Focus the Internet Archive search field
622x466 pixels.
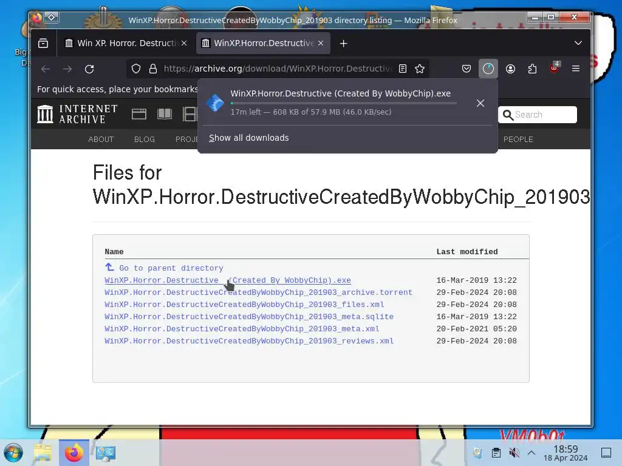pos(537,115)
